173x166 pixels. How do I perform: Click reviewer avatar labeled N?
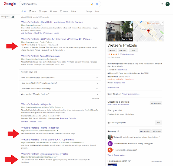[x=110, y=144]
